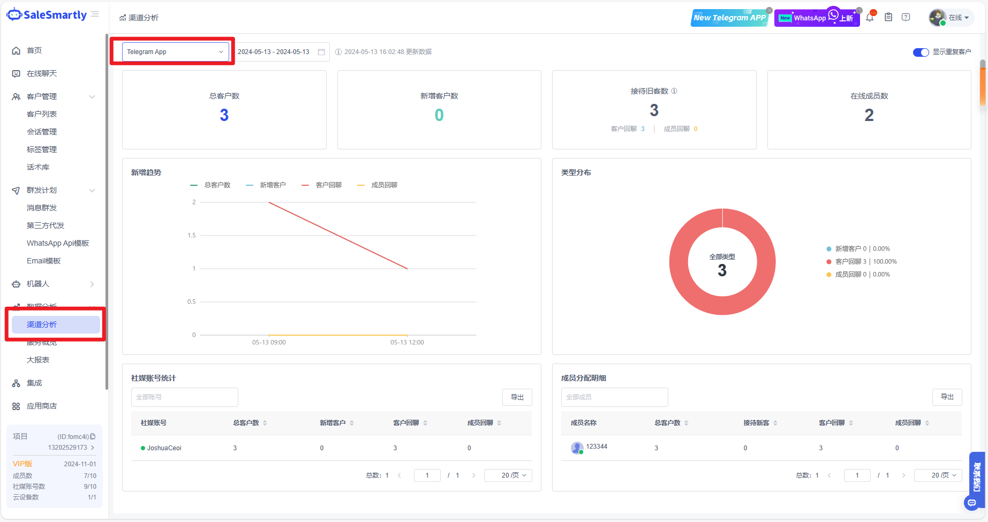Viewport: 988px width, 522px height.
Task: Export the 成员分配明细 table
Action: point(947,397)
